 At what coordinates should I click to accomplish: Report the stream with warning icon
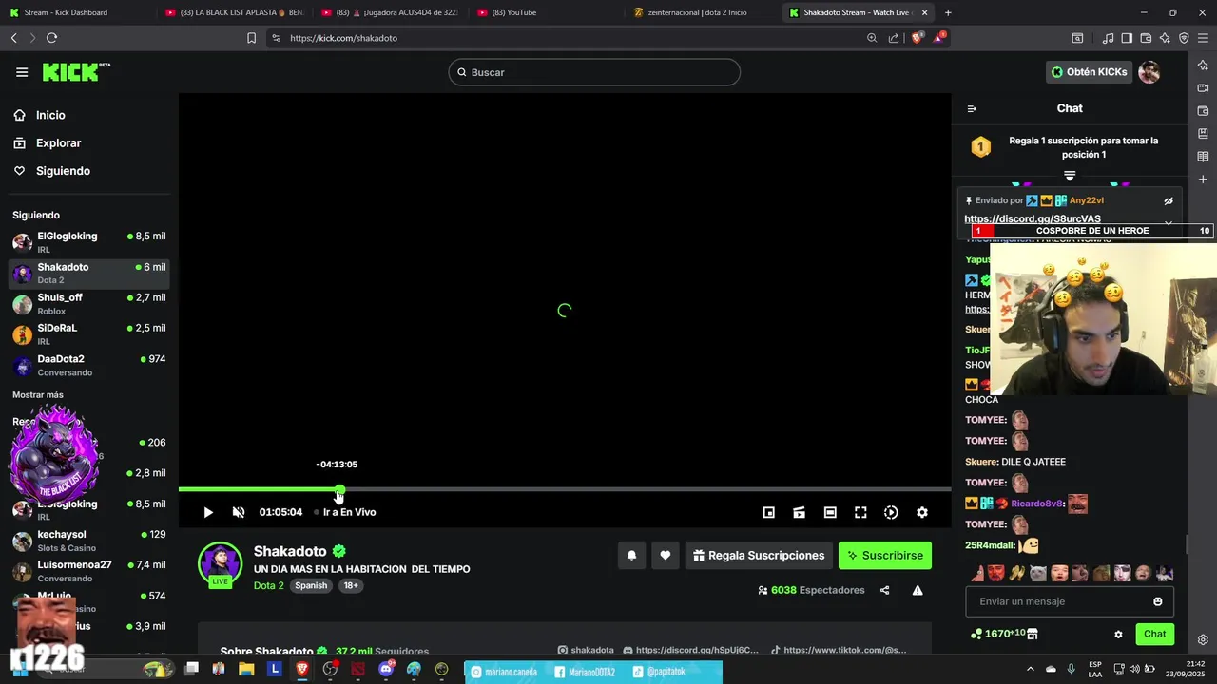click(918, 590)
